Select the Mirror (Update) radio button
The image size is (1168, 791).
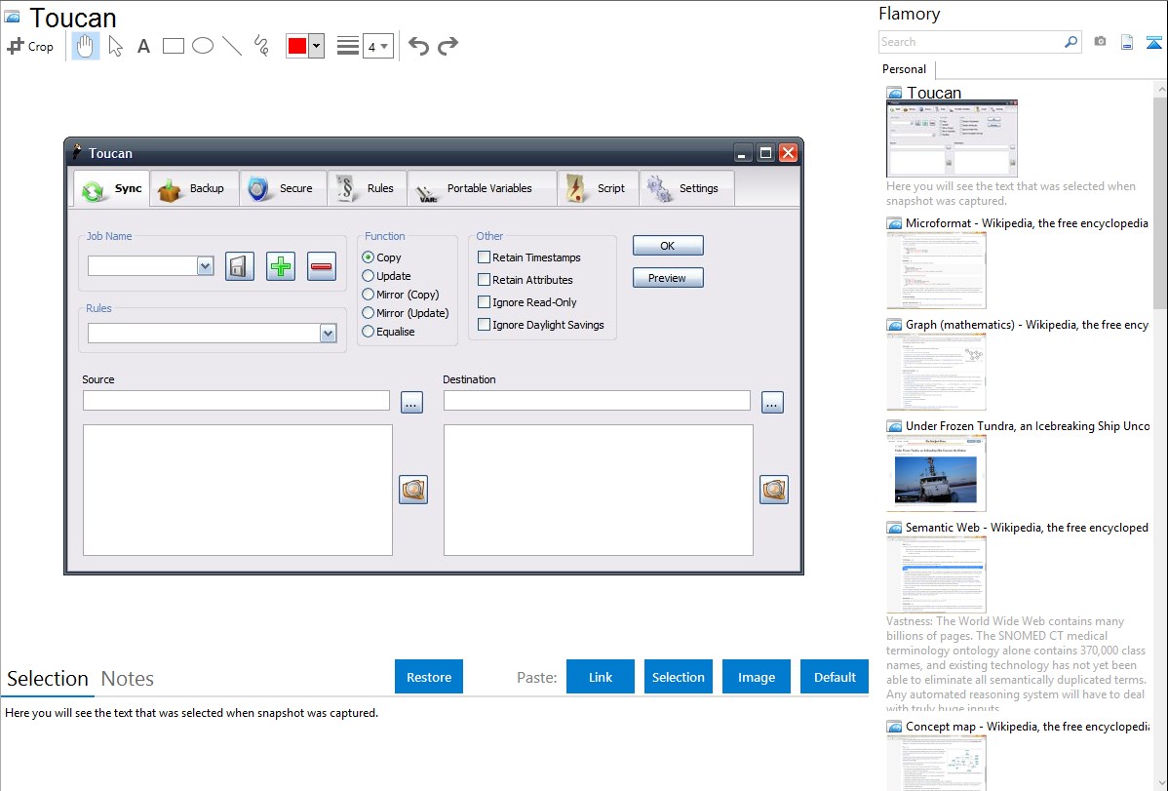[368, 313]
